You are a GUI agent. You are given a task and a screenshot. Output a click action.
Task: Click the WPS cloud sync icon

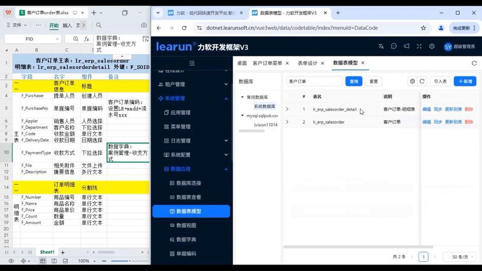click(144, 25)
